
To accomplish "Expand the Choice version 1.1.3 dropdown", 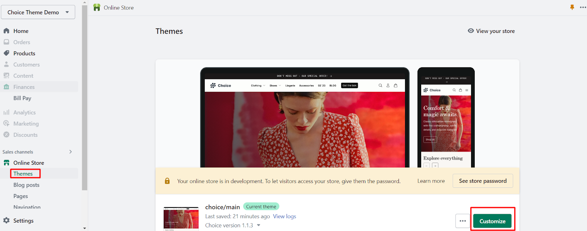I will click(x=259, y=225).
